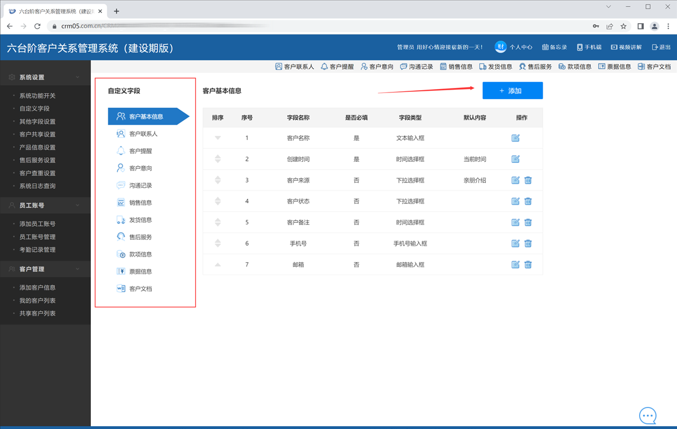This screenshot has width=677, height=429.
Task: Open 产品信息设置 in the sidebar
Action: click(37, 148)
